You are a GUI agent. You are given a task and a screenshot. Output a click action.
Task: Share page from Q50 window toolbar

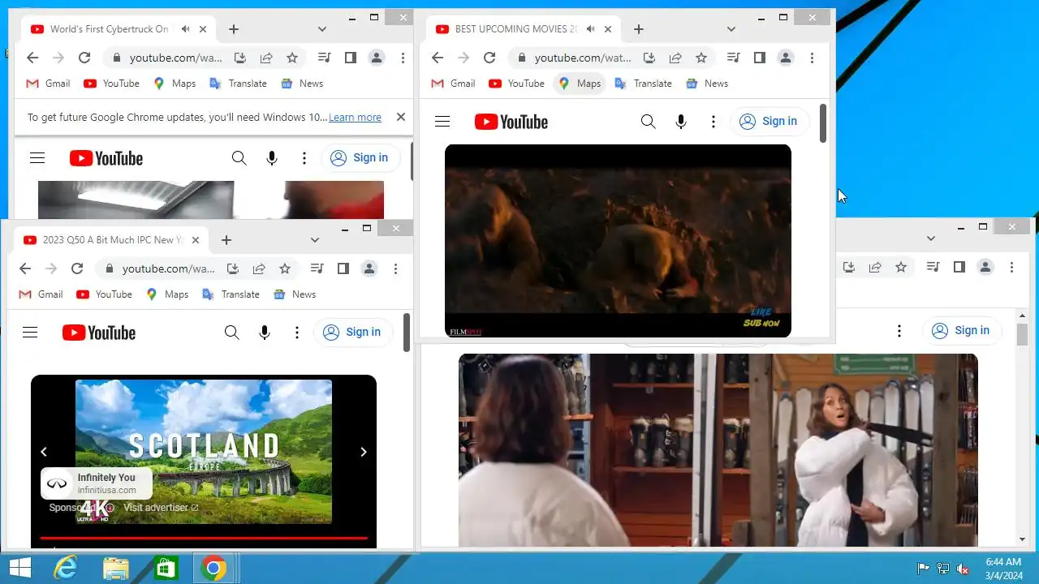[259, 268]
